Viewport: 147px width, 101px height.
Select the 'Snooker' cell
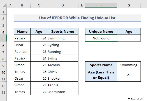63,78
